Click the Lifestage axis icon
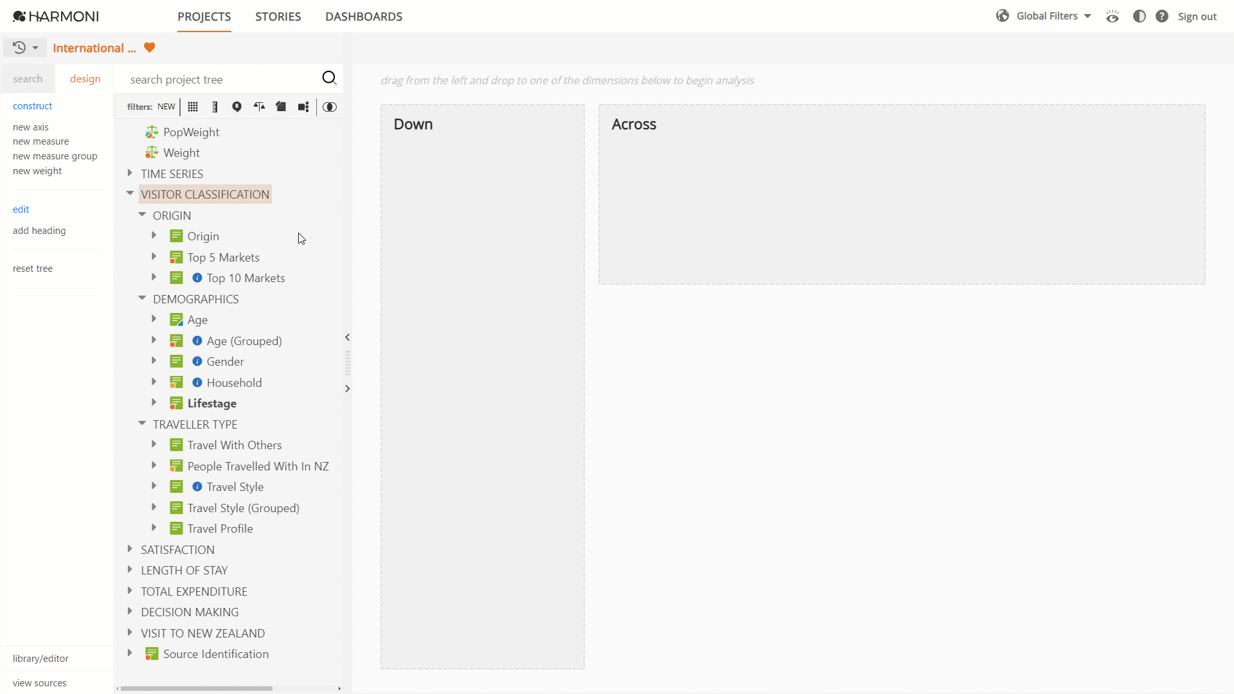1234x694 pixels. click(176, 403)
